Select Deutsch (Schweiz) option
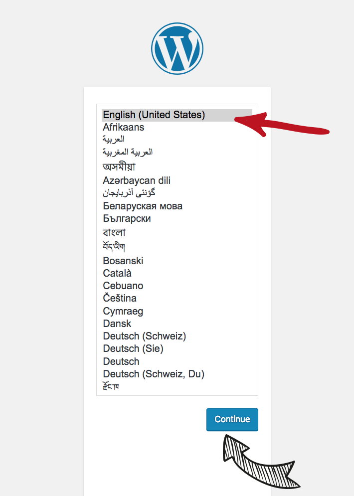The height and width of the screenshot is (496, 354). click(144, 336)
